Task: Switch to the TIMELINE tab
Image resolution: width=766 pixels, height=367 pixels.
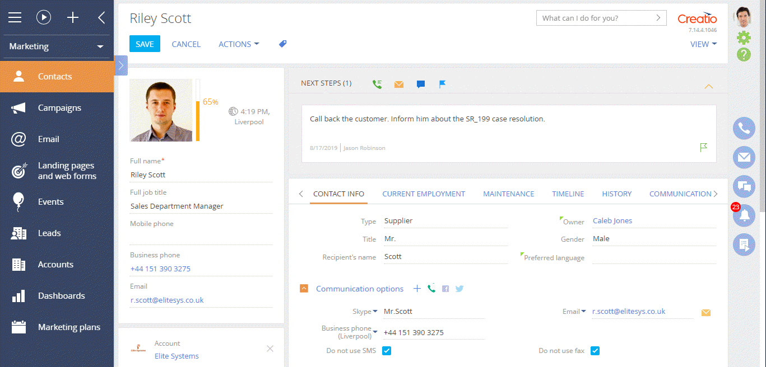Action: tap(568, 194)
